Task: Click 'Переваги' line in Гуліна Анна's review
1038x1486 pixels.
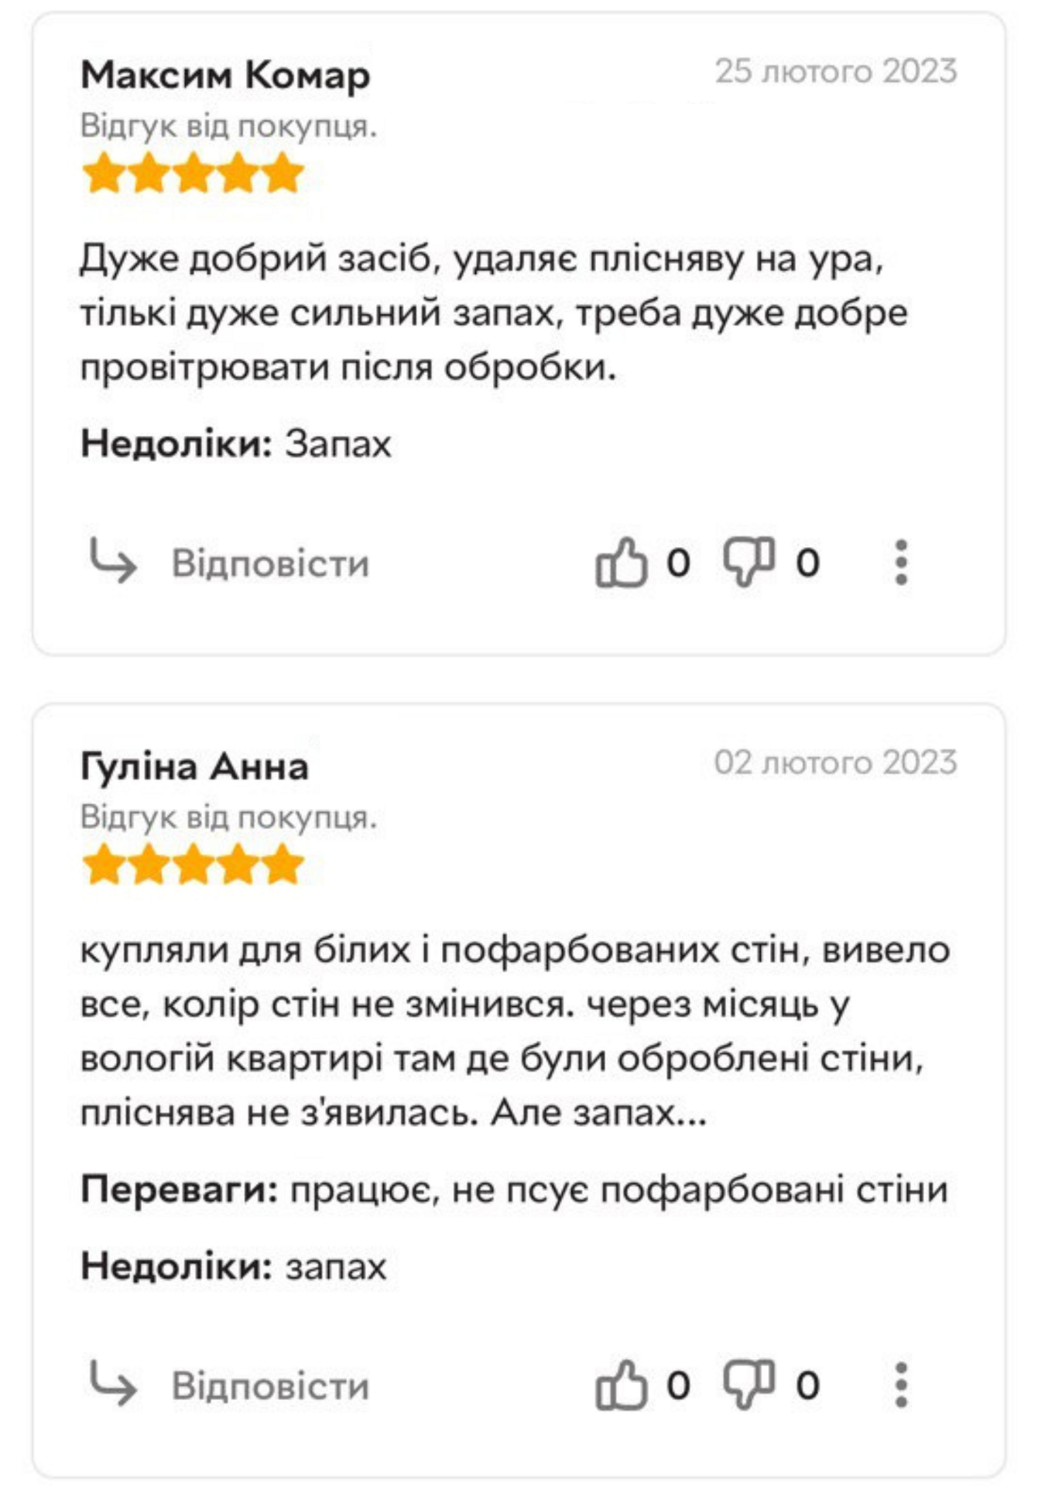Action: [514, 1190]
